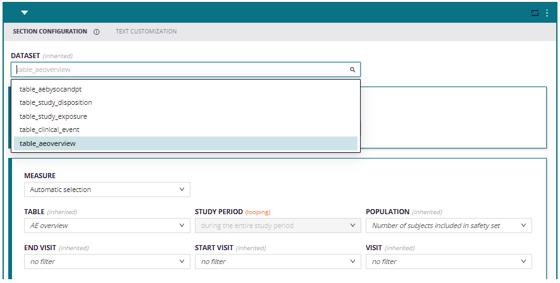The image size is (560, 283).
Task: Open the vertical three-dot options menu
Action: [x=547, y=13]
